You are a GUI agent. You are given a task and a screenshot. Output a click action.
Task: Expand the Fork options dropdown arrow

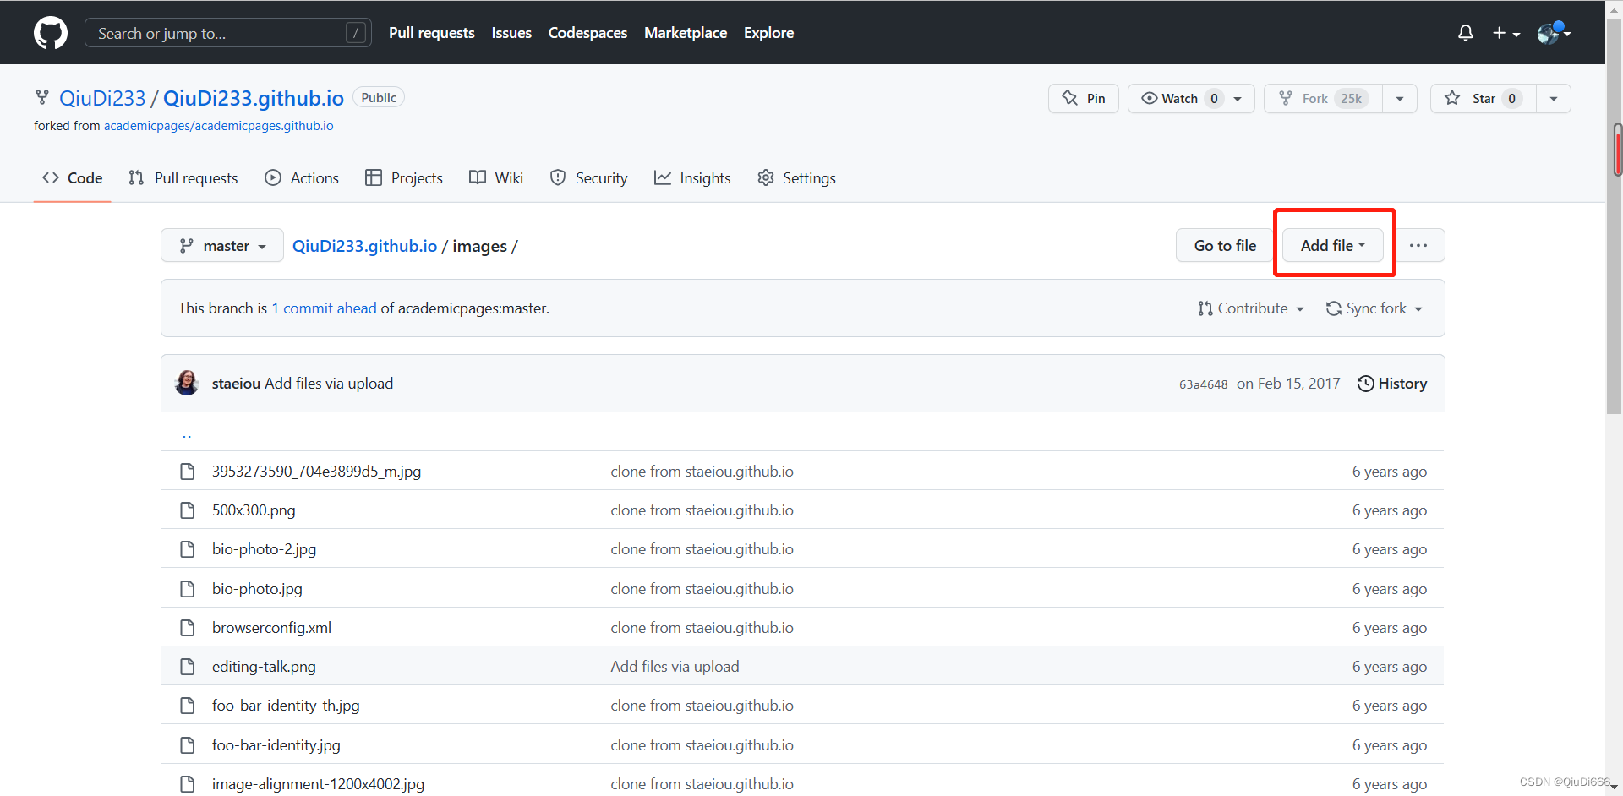pos(1400,98)
